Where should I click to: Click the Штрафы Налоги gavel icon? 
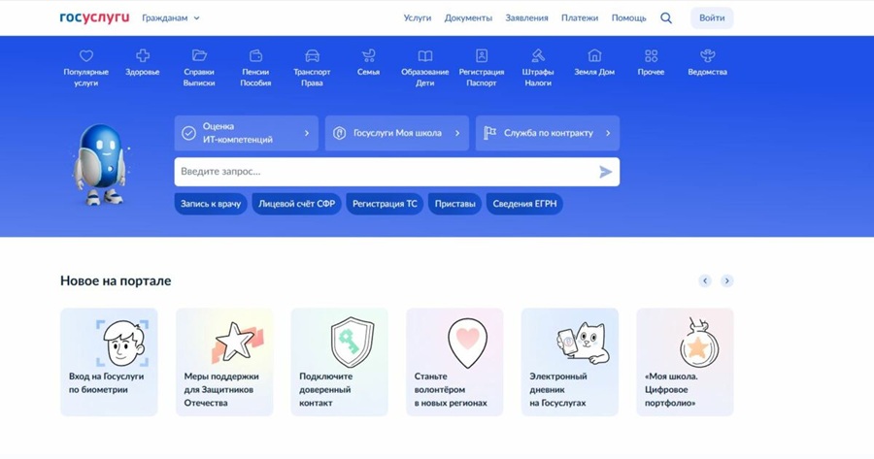pyautogui.click(x=537, y=56)
